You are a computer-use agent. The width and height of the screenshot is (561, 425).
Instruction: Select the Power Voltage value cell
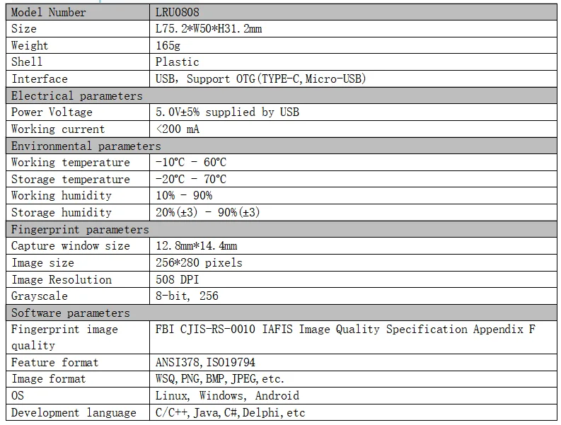(353, 112)
